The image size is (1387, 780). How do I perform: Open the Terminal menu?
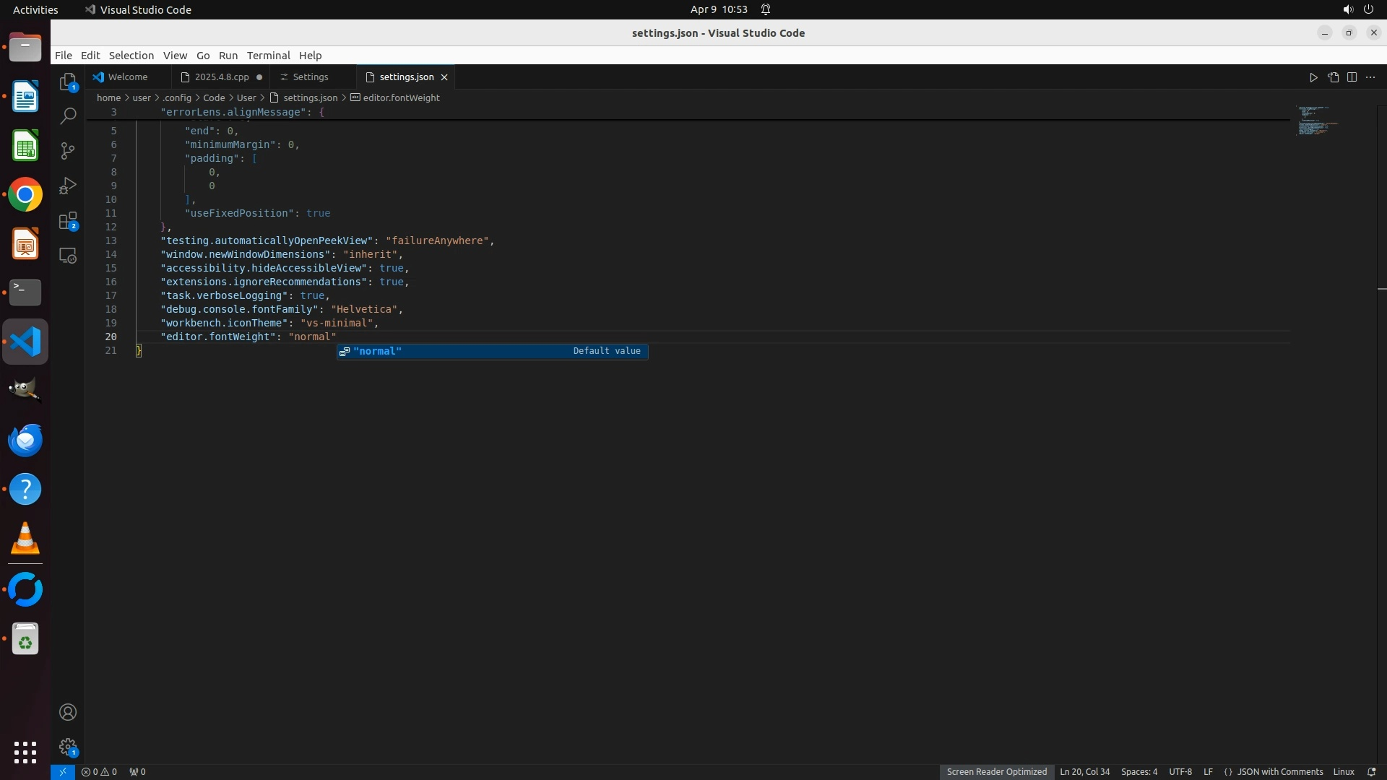coord(268,56)
